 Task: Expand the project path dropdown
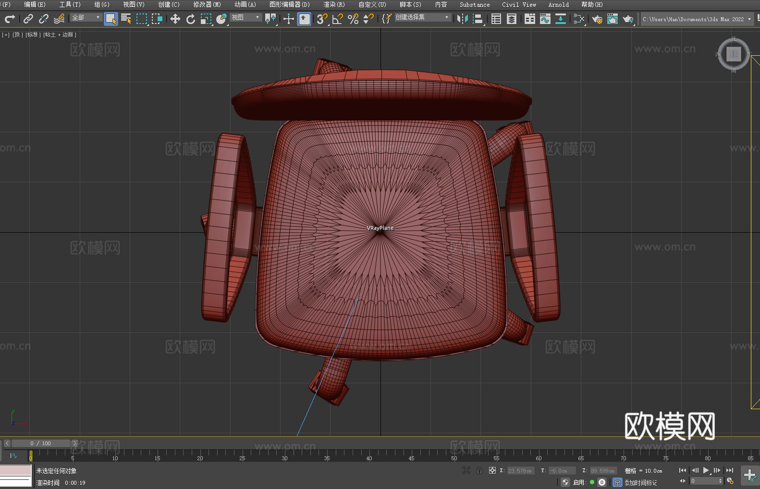point(749,19)
